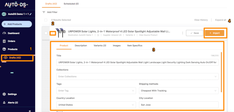Click the URPOWER Solar Lights row title
Image resolution: width=234 pixels, height=112 pixels.
(x=119, y=31)
